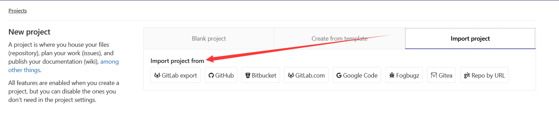Open the Projects breadcrumb link
Viewport: 559px width, 131px height.
(18, 11)
